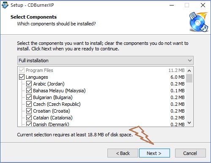This screenshot has height=163, width=211.
Task: Uncheck Bahasa Melayu (Malaysia) language
Action: 29,91
